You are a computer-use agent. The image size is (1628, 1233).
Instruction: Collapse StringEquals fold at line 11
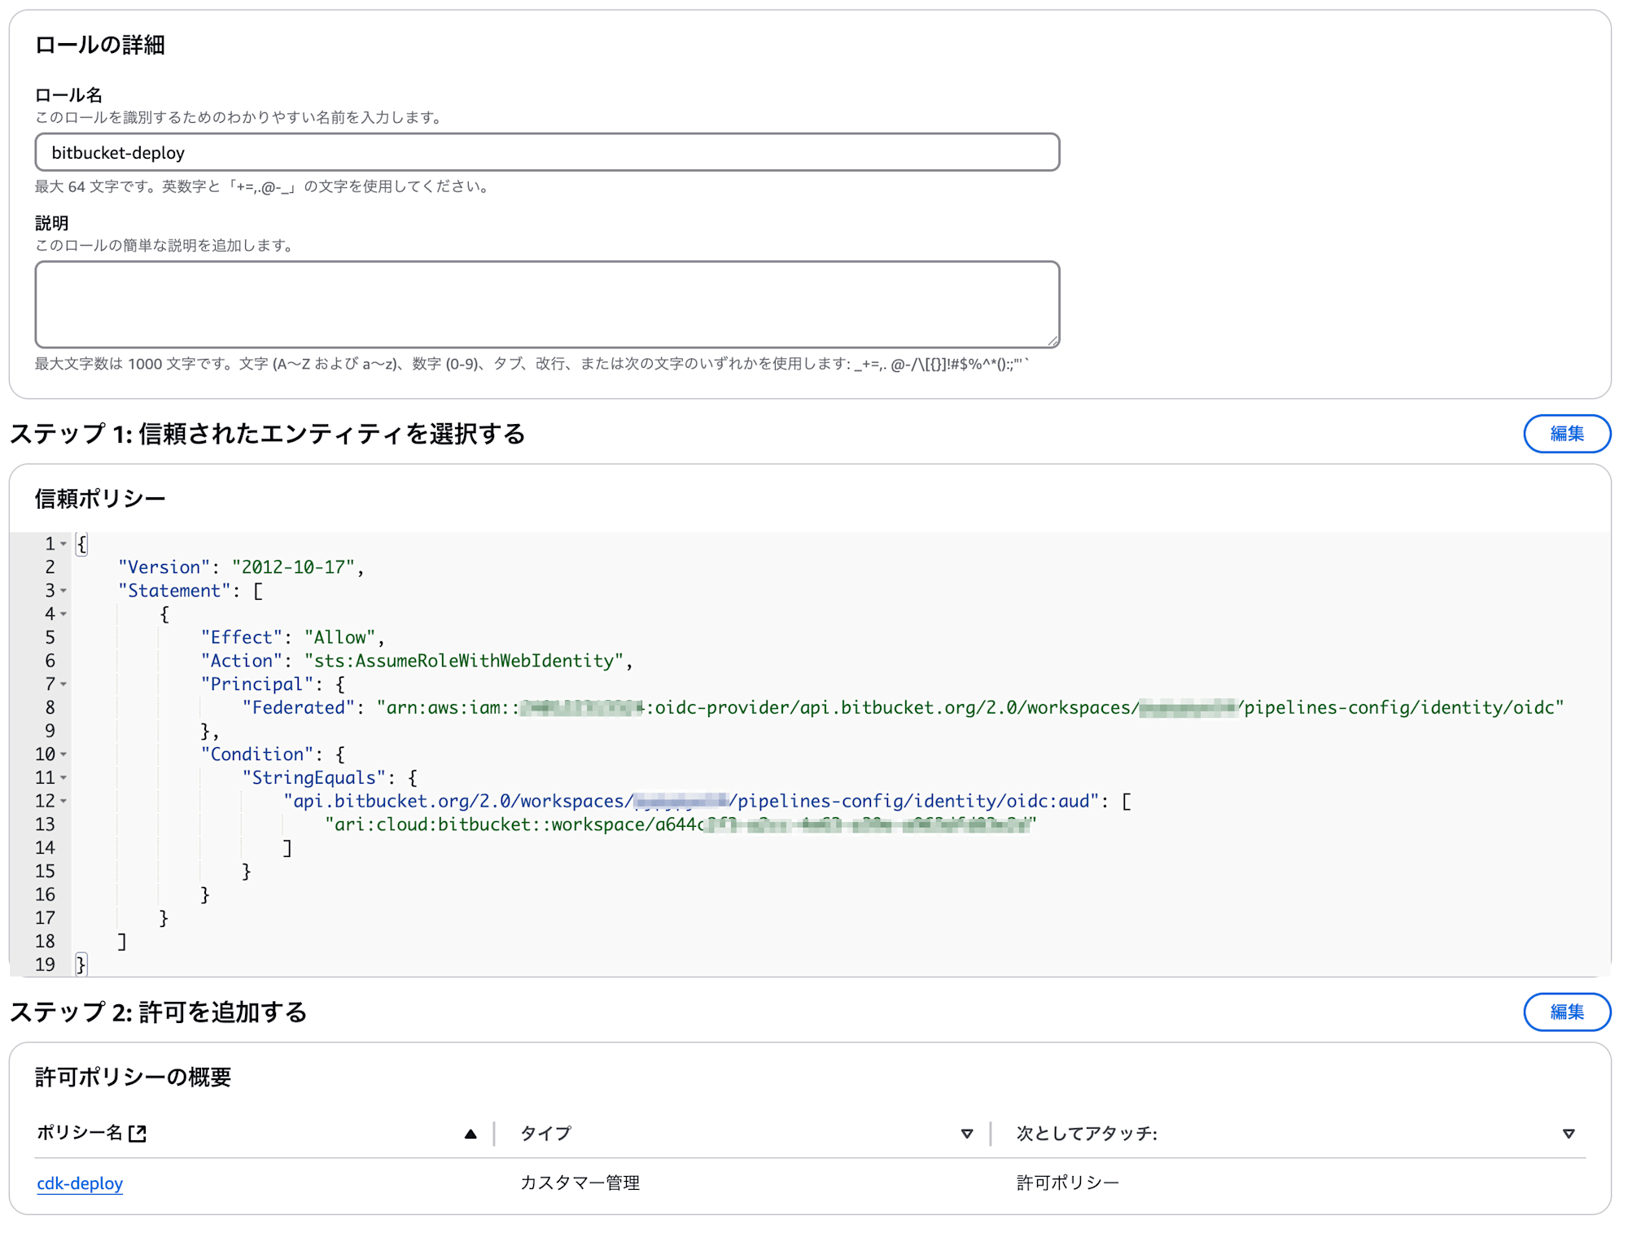click(63, 778)
